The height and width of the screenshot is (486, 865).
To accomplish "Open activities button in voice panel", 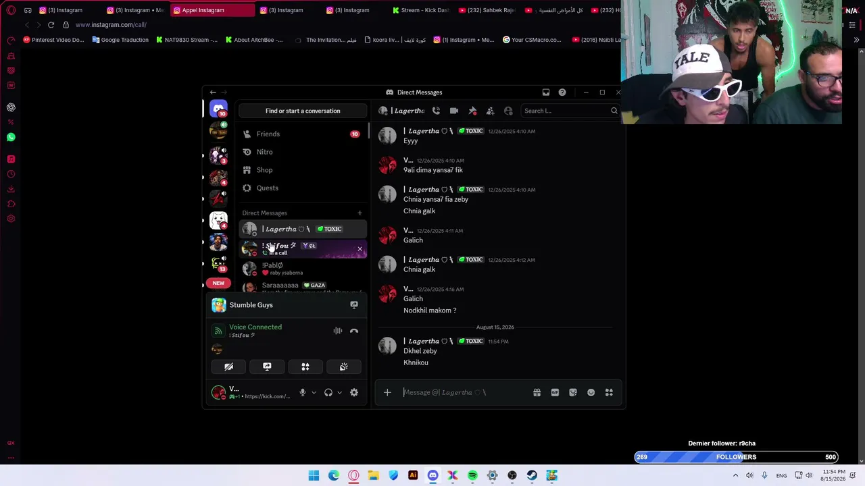I will click(x=305, y=367).
